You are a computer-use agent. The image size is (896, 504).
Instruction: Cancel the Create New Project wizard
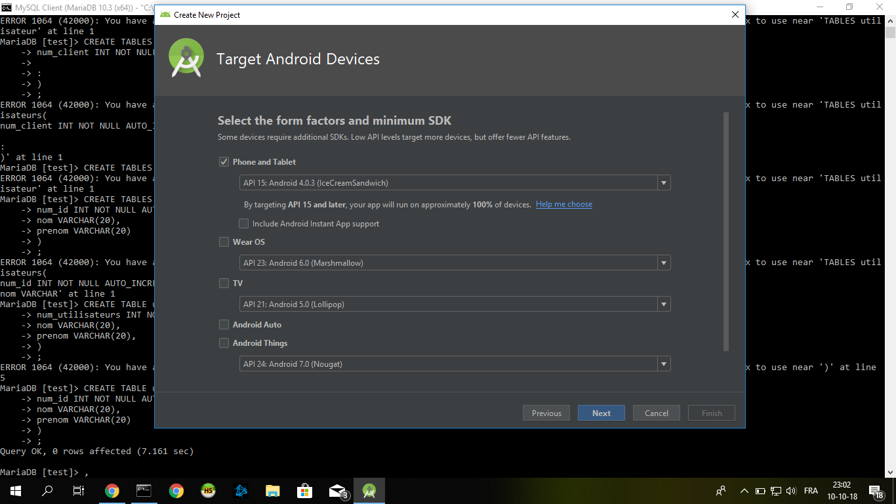tap(657, 413)
